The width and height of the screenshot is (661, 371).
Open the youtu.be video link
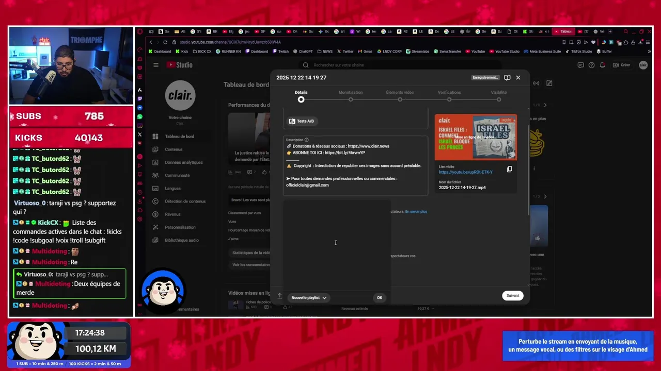click(x=465, y=172)
